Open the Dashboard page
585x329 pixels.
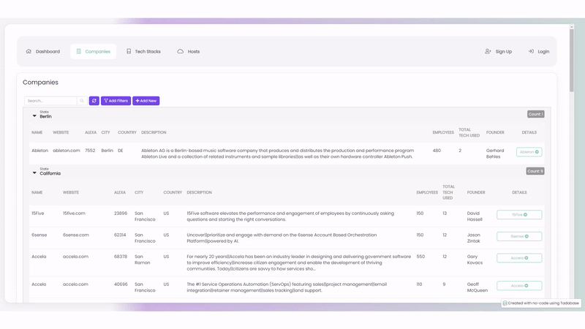pos(43,51)
